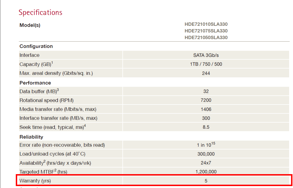293x188 pixels.
Task: Click the 7200 rotational speed value
Action: pyautogui.click(x=206, y=100)
